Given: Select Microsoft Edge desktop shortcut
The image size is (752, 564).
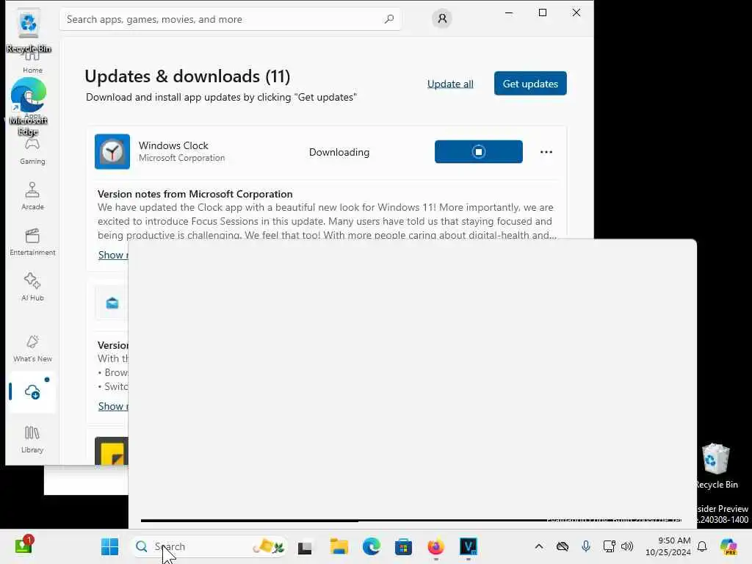Looking at the screenshot, I should (x=29, y=106).
